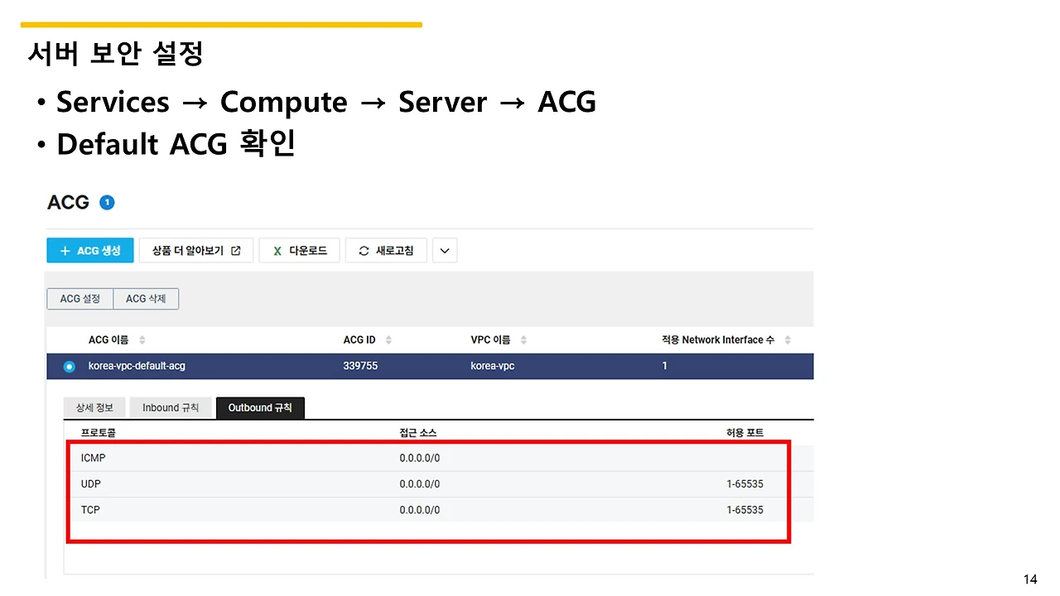1060x596 pixels.
Task: Sort by ACG ID column arrows
Action: [x=388, y=340]
